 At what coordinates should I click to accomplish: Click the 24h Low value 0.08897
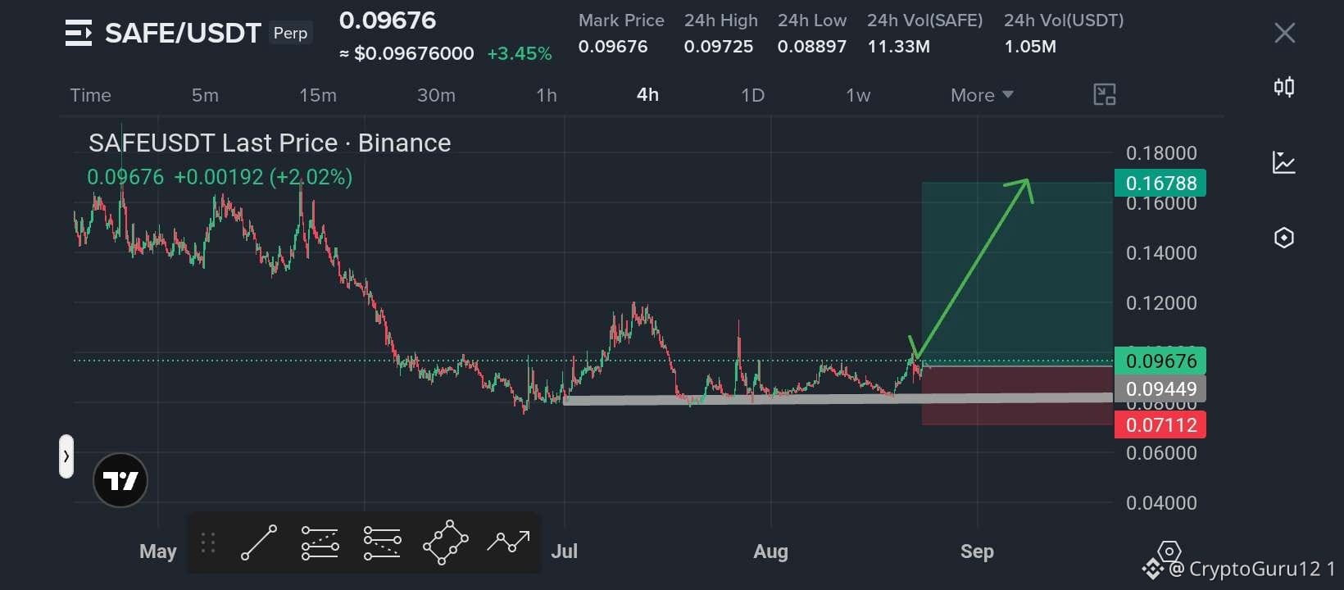click(812, 47)
